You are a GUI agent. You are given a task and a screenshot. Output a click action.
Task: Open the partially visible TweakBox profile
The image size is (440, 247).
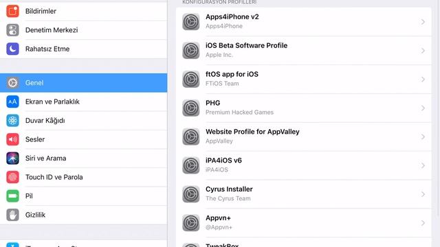[304, 243]
